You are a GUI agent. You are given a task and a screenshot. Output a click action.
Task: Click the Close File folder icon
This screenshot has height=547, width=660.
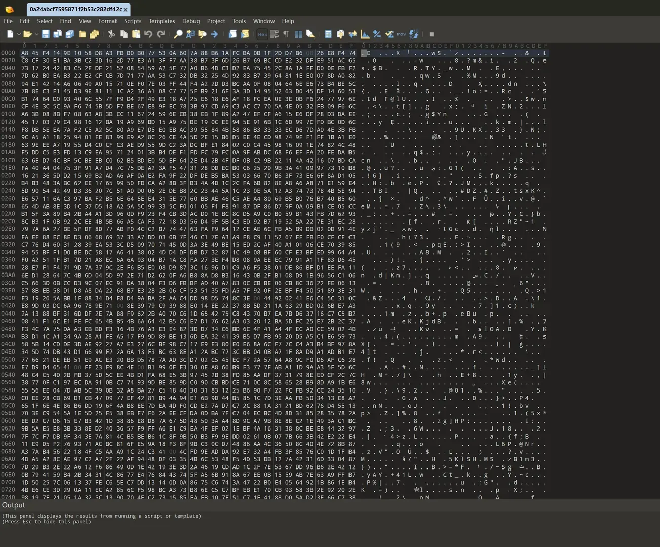coord(82,34)
